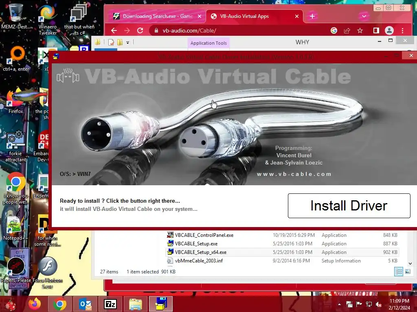Switch to the VB-Audio Virtual Apps tab
The image size is (417, 312).
(244, 16)
